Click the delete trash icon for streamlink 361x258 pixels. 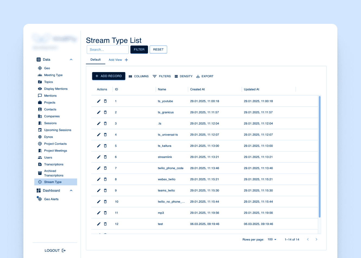click(x=105, y=157)
